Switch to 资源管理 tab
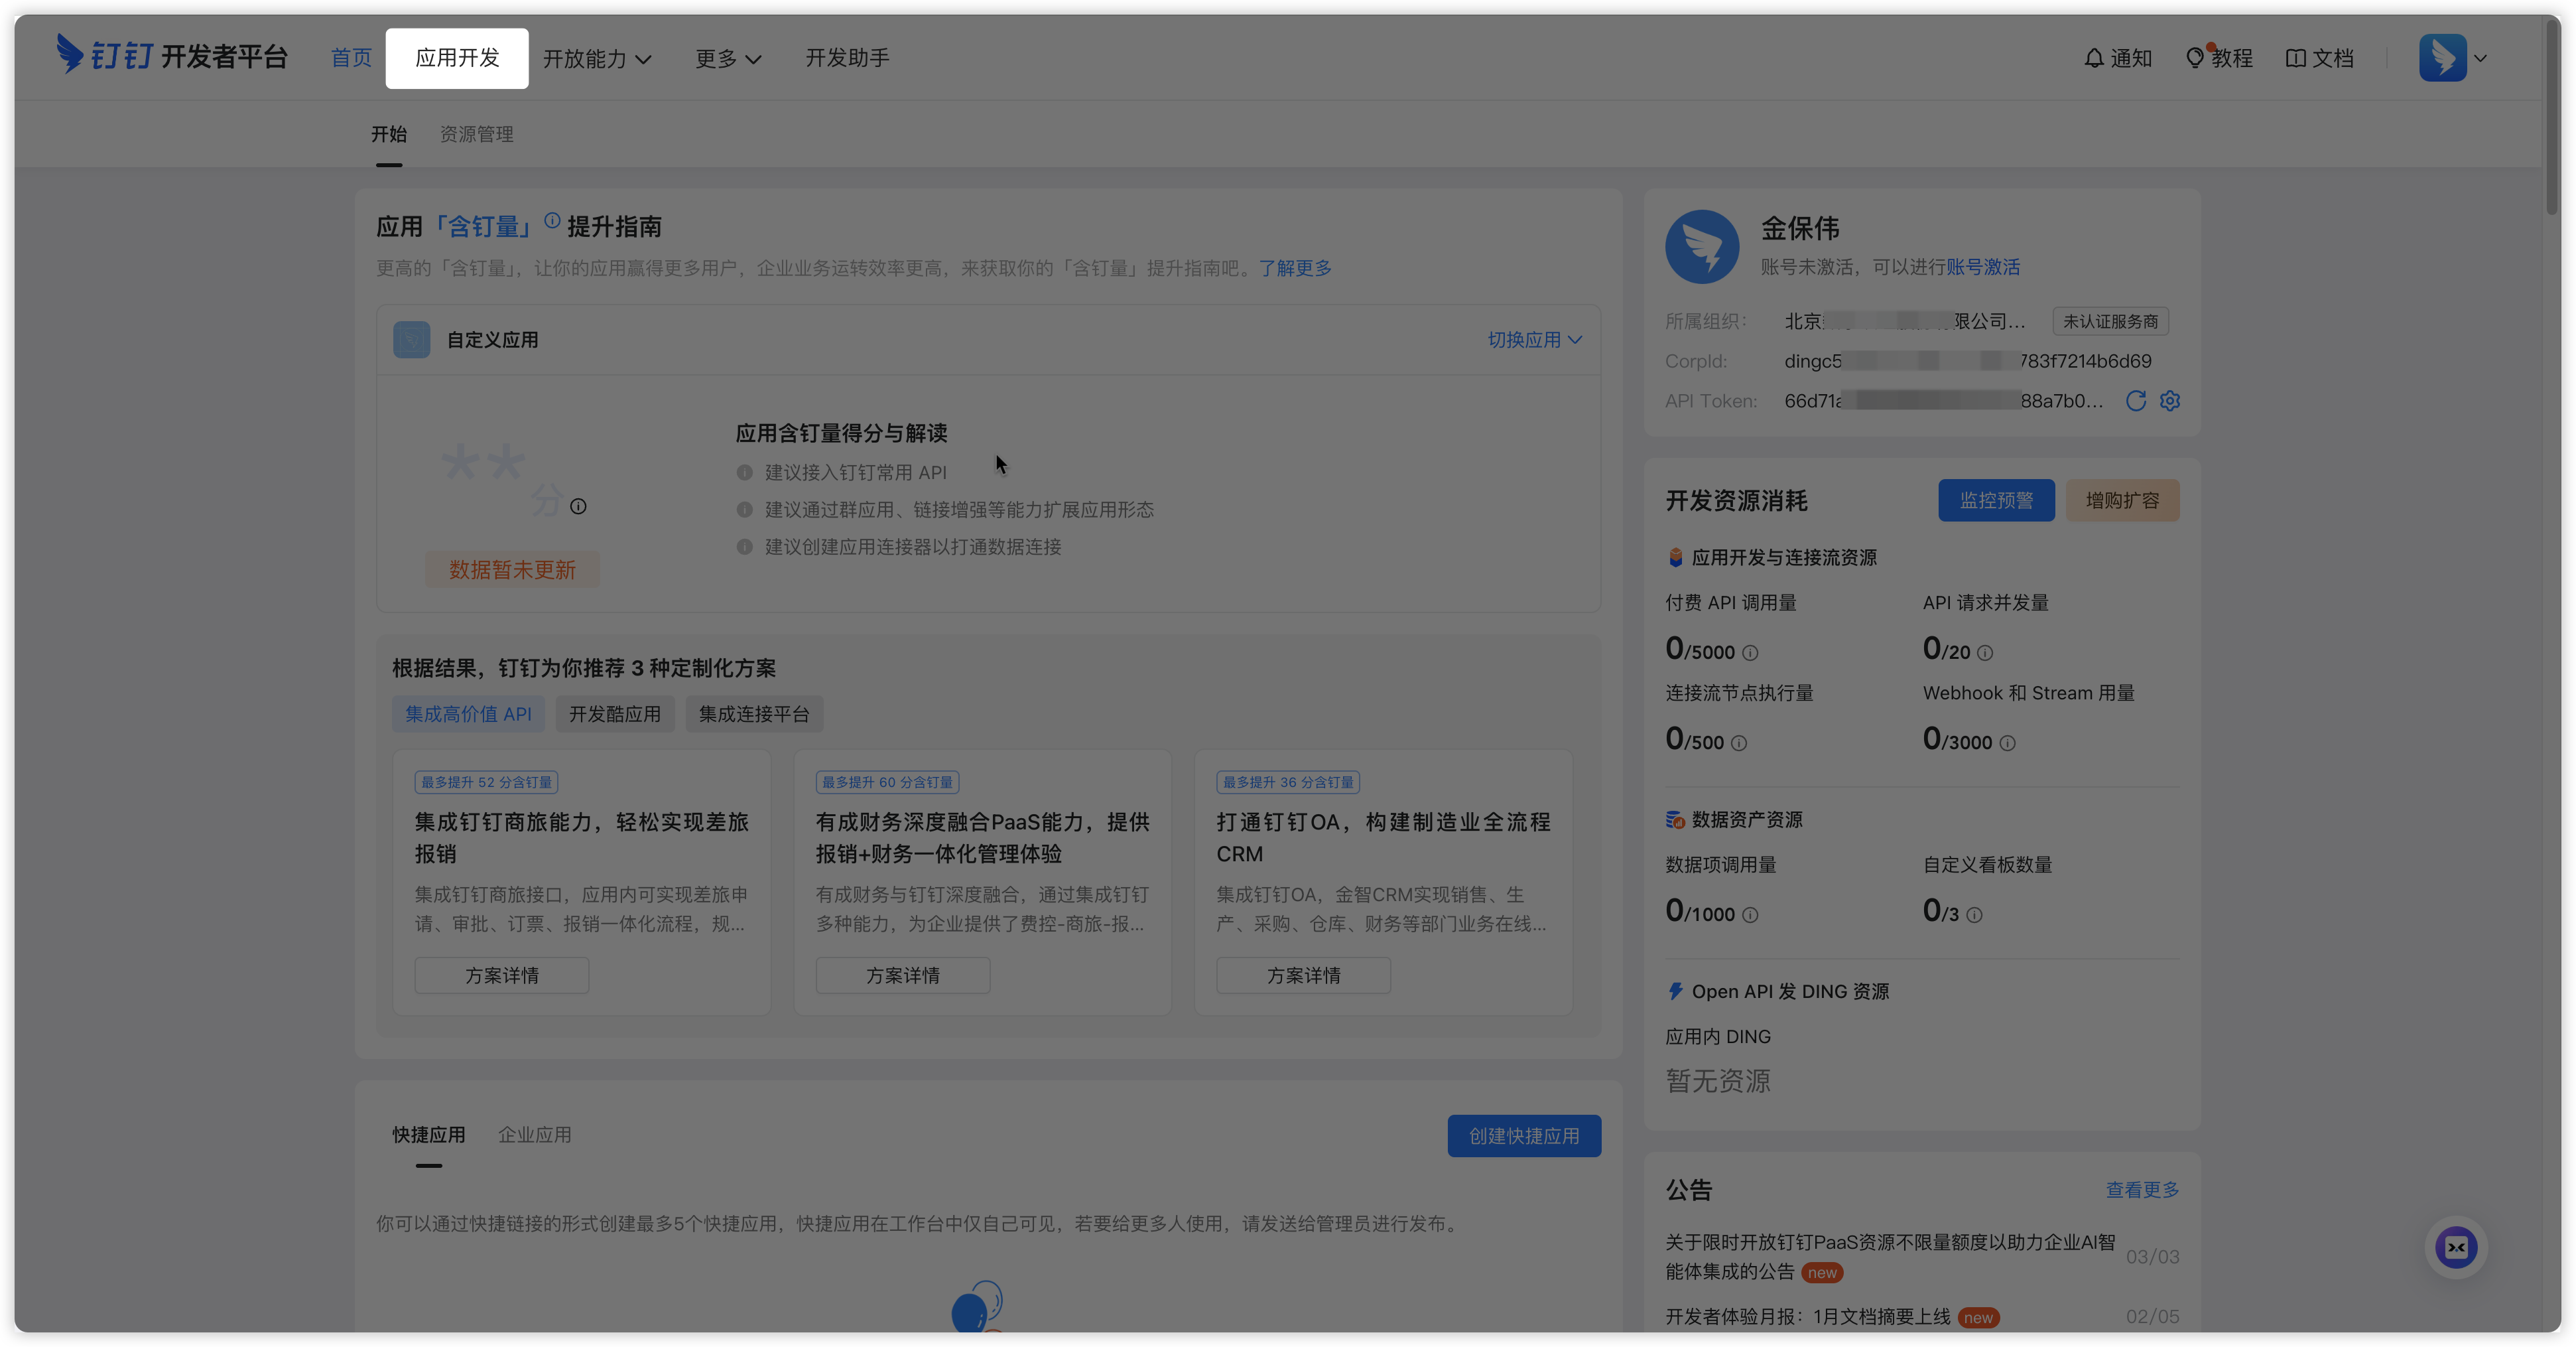2576x1347 pixels. pos(476,134)
